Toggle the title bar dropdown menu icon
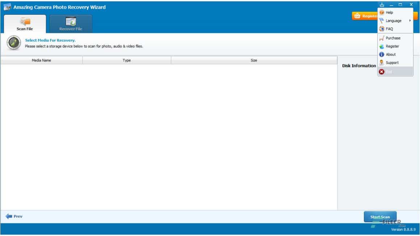 (x=382, y=5)
